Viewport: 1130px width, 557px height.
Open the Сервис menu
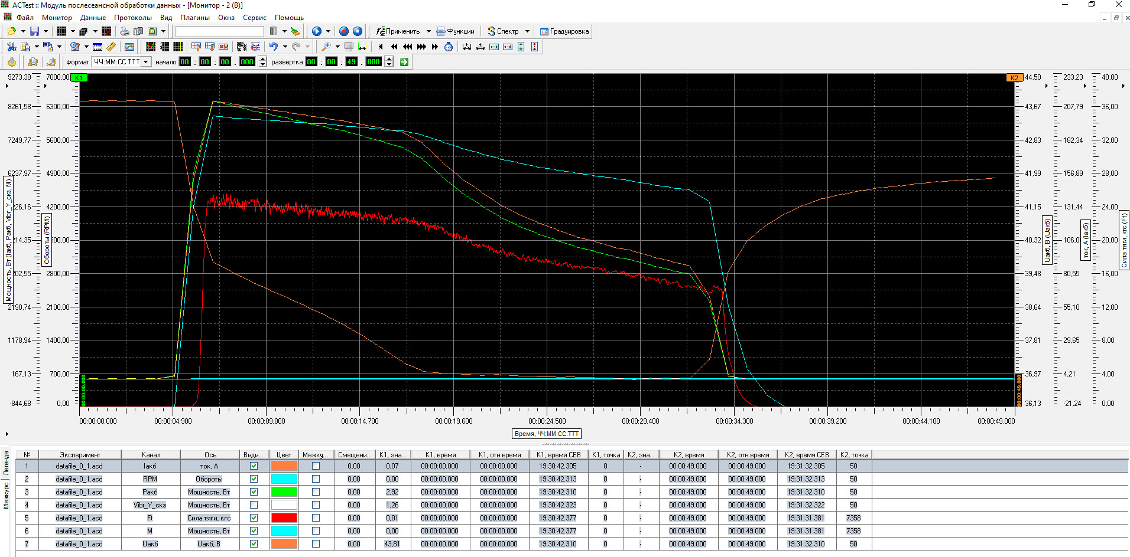[x=254, y=17]
